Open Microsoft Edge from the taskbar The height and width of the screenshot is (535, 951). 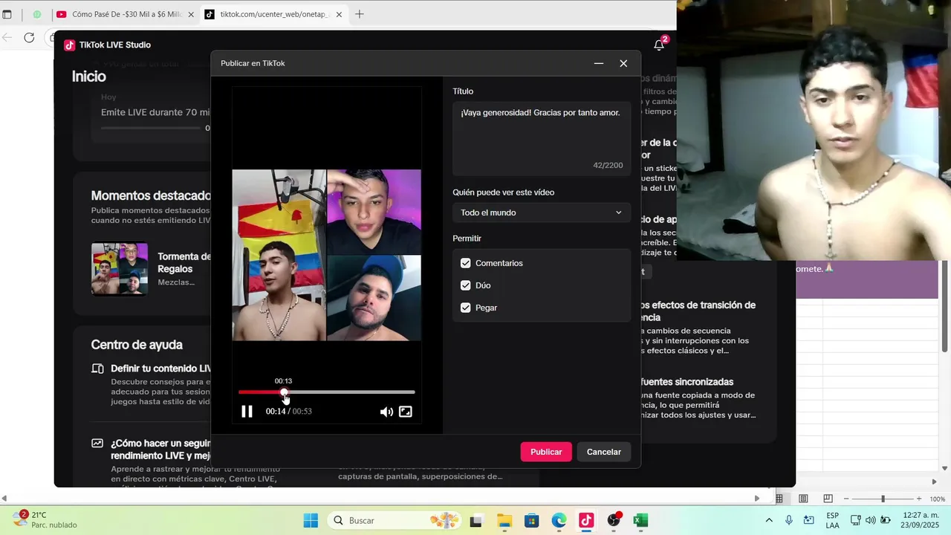[559, 520]
